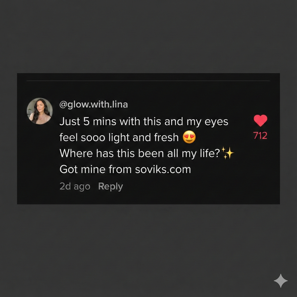The width and height of the screenshot is (297, 297).
Task: Reply to glow.with.lina's comment
Action: pos(110,186)
